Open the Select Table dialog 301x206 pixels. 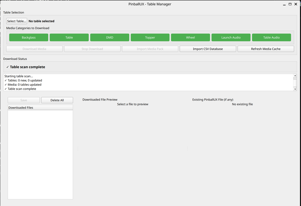[17, 21]
